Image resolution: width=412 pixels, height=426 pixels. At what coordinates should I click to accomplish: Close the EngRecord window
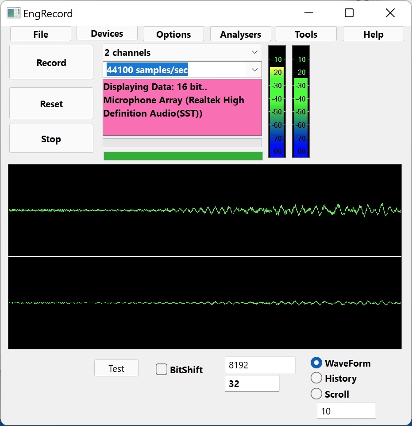[x=390, y=13]
